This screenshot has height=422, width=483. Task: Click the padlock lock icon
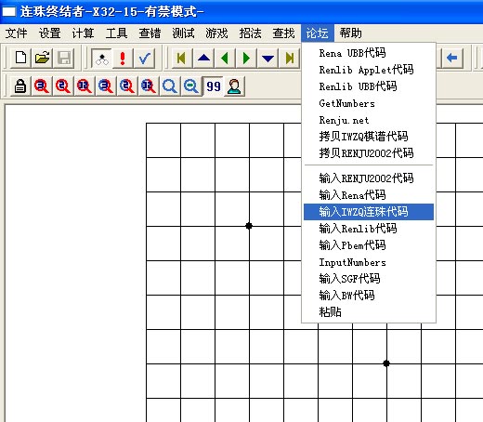tap(20, 86)
